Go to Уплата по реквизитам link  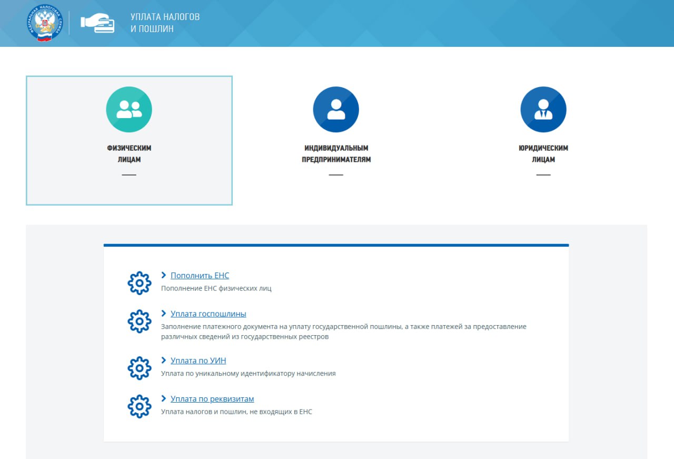[x=212, y=399]
